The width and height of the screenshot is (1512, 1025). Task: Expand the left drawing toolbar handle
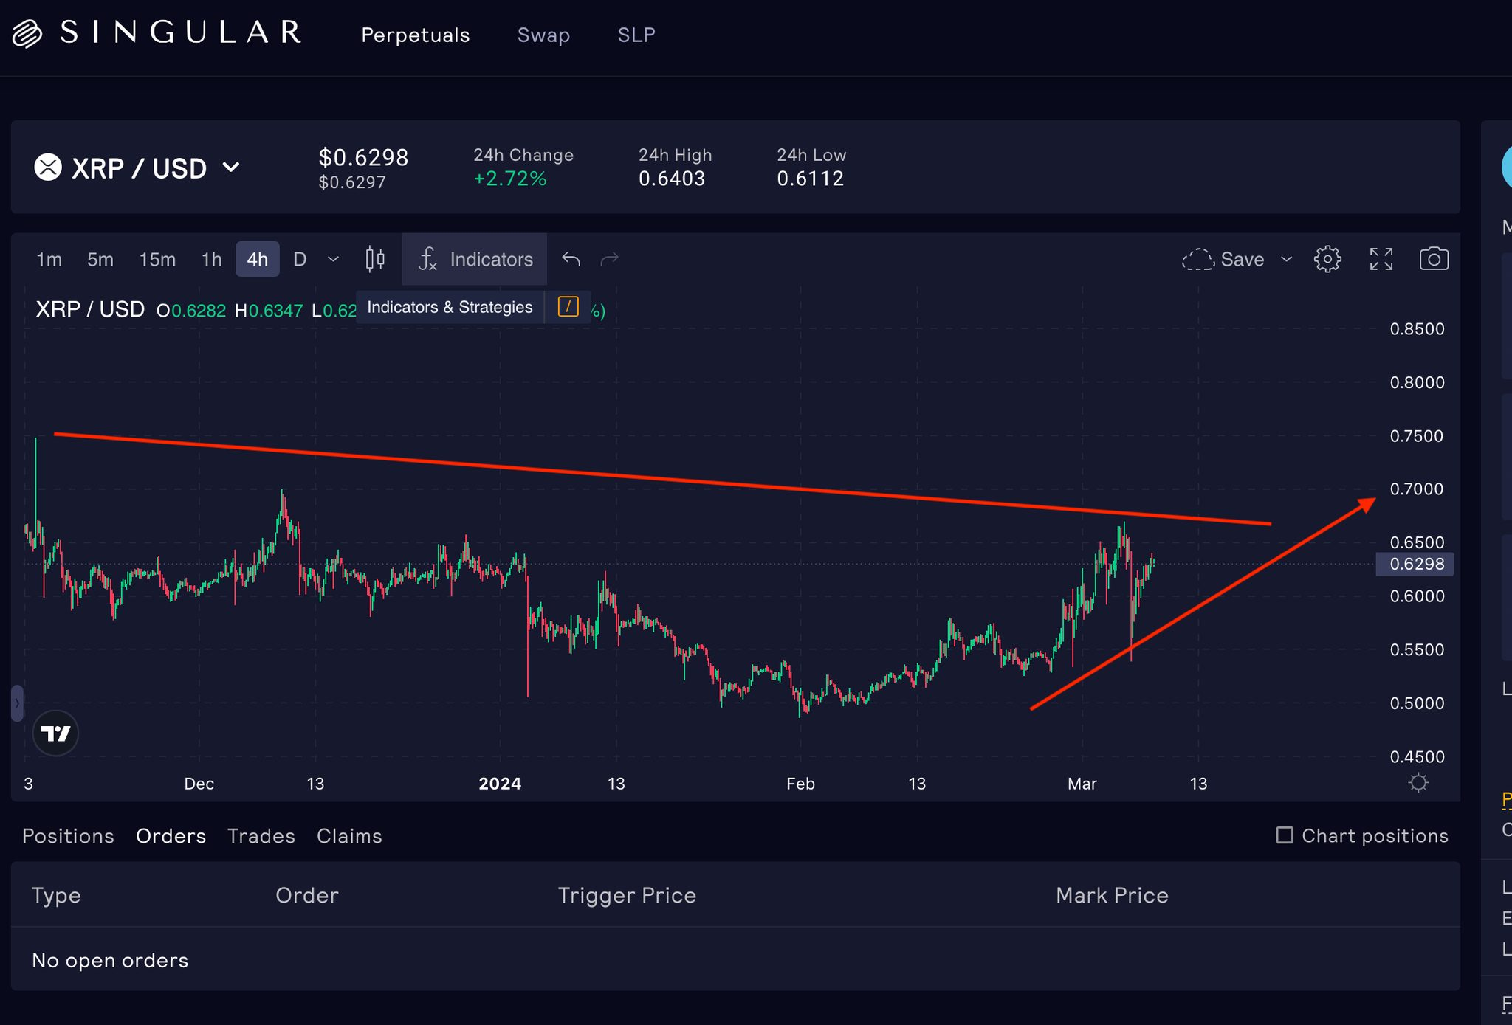[17, 703]
